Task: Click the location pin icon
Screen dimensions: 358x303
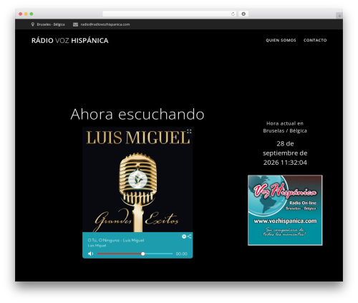Action: click(33, 24)
